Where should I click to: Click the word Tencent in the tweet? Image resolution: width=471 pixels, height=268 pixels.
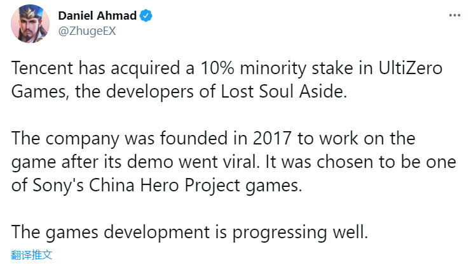[41, 70]
